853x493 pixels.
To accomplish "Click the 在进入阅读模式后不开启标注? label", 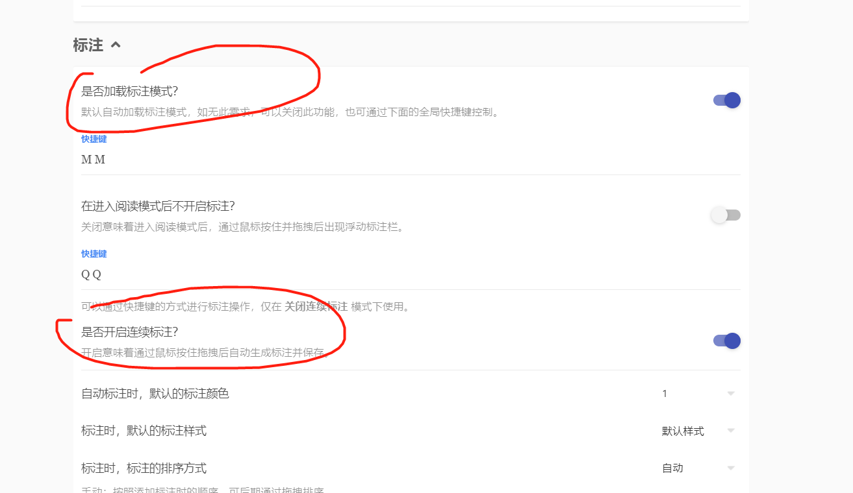I will click(x=158, y=206).
